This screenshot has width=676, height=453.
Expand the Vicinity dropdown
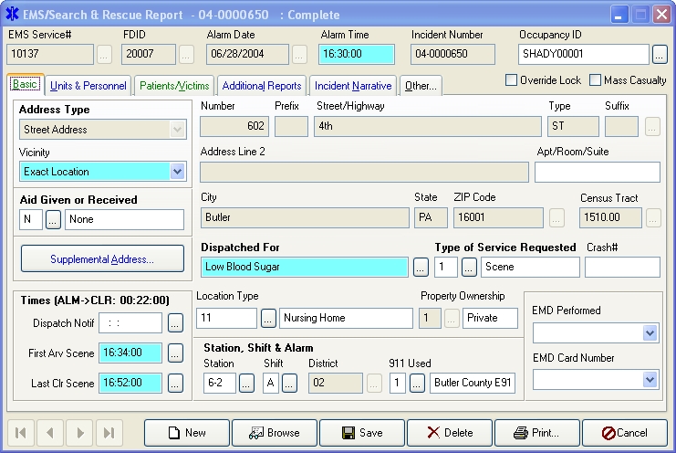coord(177,172)
